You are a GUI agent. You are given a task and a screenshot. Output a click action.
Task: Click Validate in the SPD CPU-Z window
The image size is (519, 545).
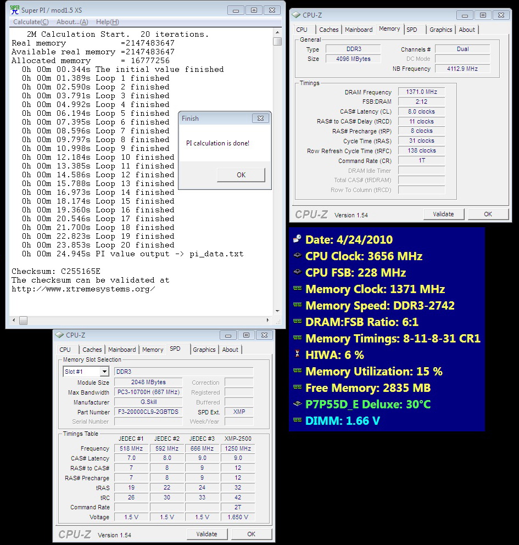[x=207, y=534]
